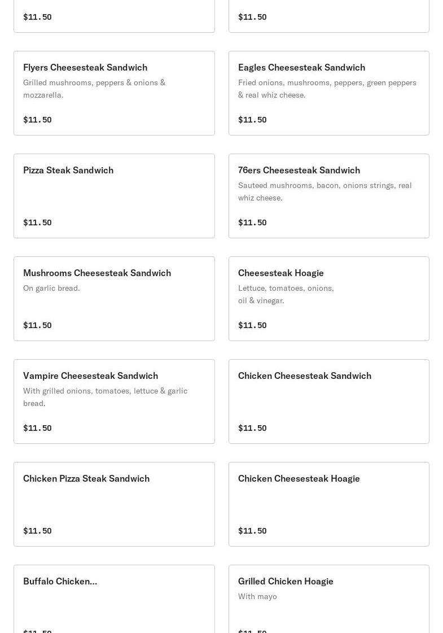Open the Chicken Cheesesteak Hoagie title

[x=299, y=478]
